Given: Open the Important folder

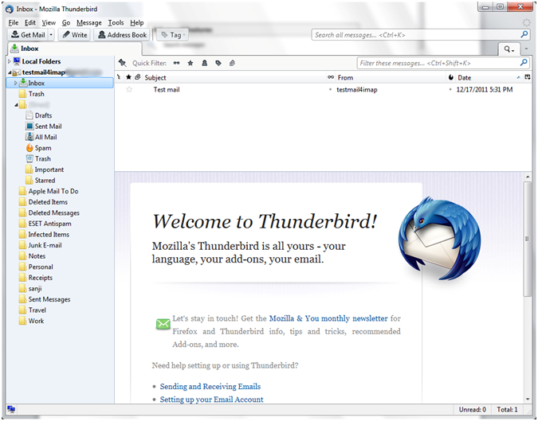Looking at the screenshot, I should point(49,170).
